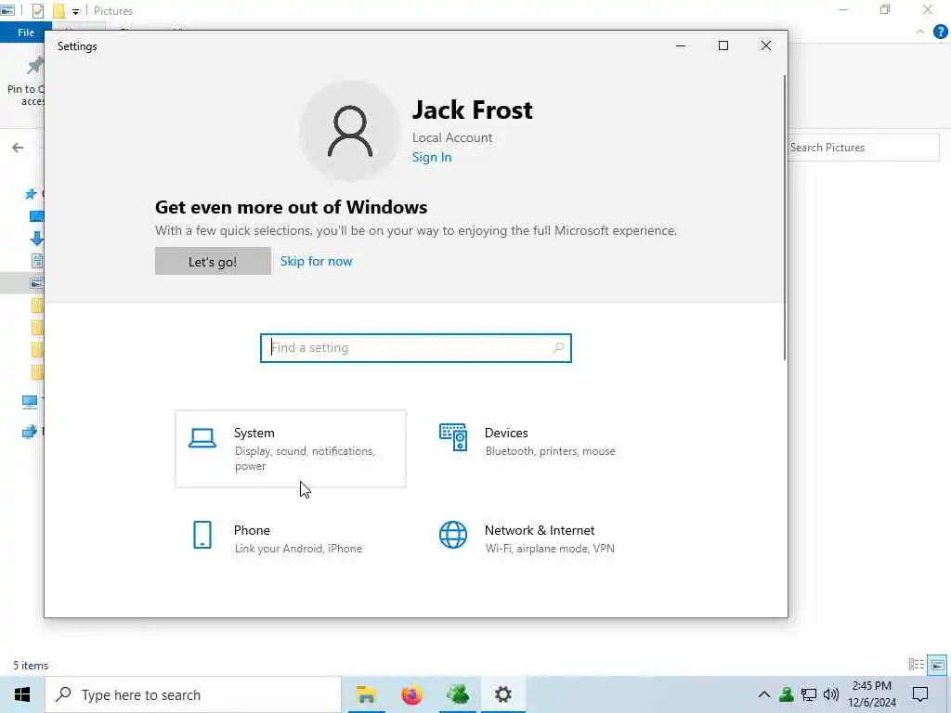Click the green user tray icon
Image resolution: width=951 pixels, height=713 pixels.
pyautogui.click(x=787, y=694)
